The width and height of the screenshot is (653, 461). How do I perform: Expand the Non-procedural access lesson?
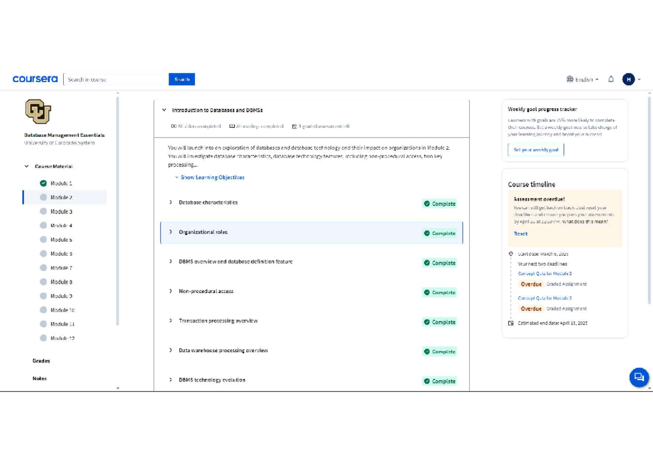coord(171,291)
